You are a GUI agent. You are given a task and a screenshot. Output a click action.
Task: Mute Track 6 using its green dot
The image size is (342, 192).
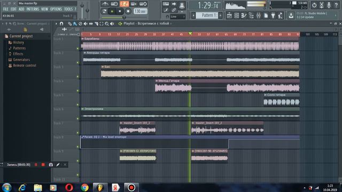78,118
